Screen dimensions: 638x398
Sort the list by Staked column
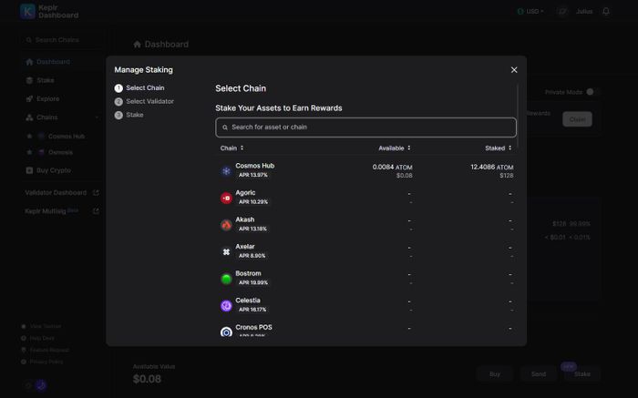(x=499, y=148)
